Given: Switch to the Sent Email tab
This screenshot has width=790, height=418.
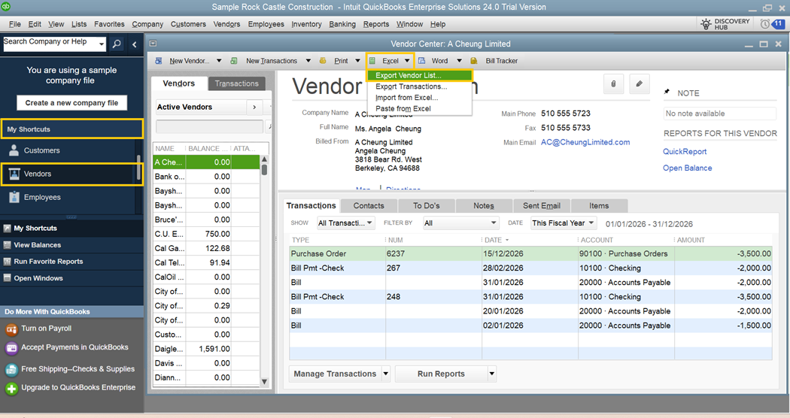Looking at the screenshot, I should (x=542, y=205).
